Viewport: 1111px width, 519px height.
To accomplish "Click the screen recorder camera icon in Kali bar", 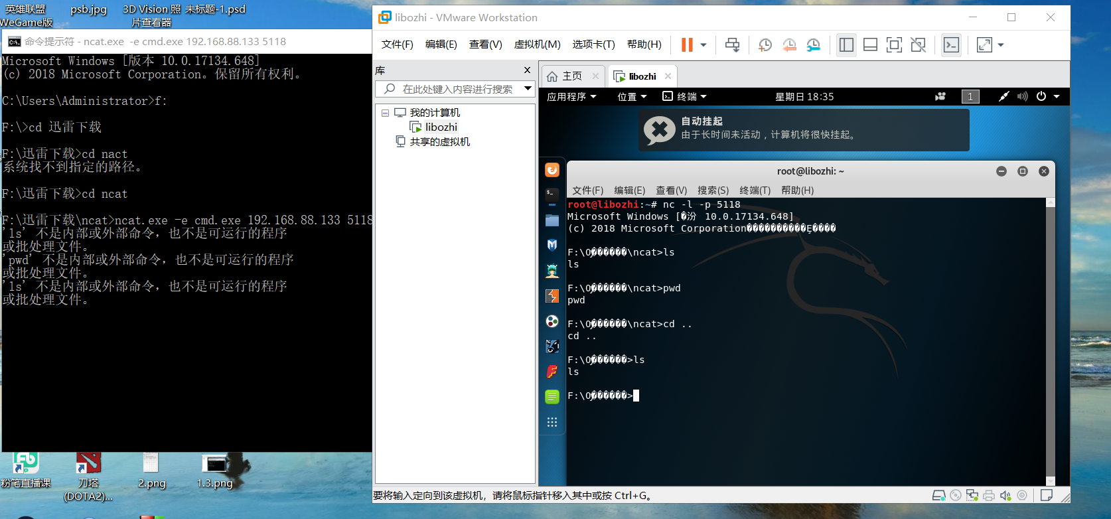I will pyautogui.click(x=940, y=97).
